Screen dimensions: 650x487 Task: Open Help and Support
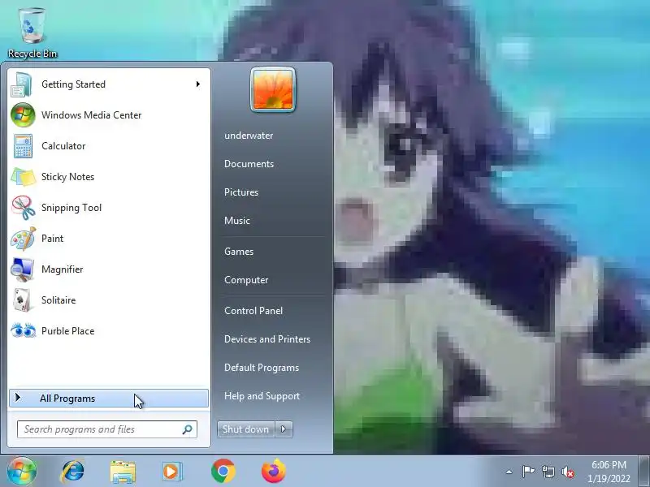point(262,396)
